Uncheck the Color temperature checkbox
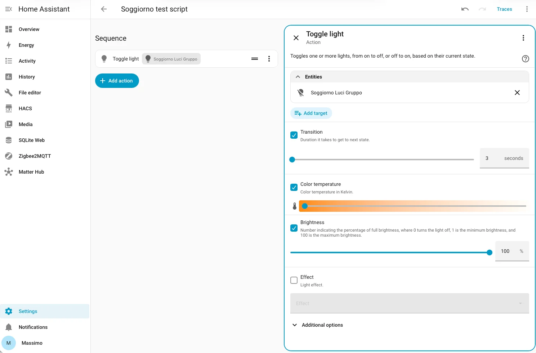This screenshot has width=536, height=353. click(294, 187)
